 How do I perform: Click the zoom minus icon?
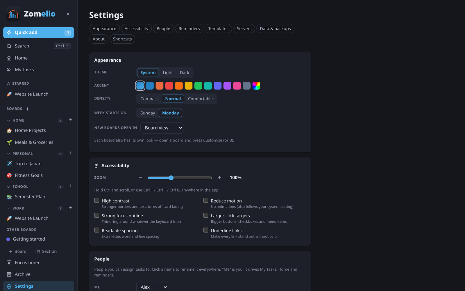point(140,178)
